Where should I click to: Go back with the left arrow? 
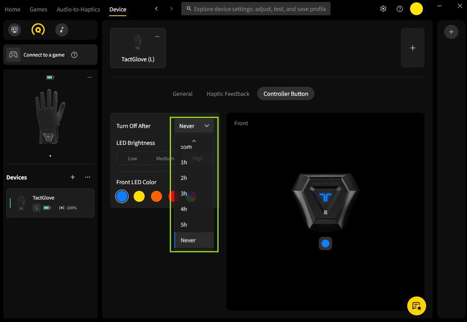pos(156,9)
